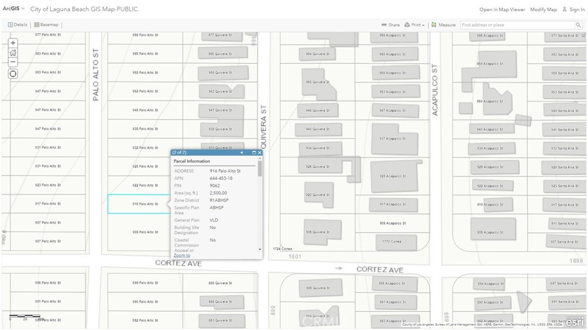Open the ArcGIS dropdown menu
Screen dimensions: 588x330
point(14,9)
